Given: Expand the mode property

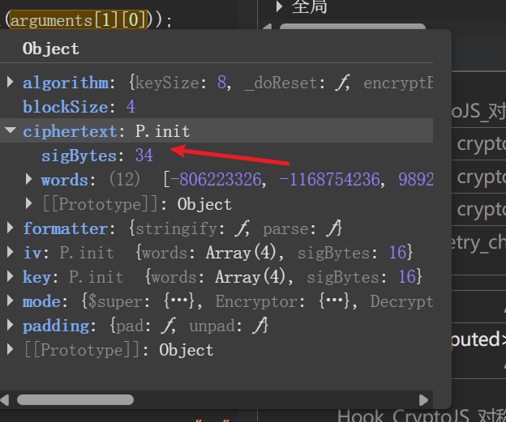Looking at the screenshot, I should pyautogui.click(x=10, y=301).
